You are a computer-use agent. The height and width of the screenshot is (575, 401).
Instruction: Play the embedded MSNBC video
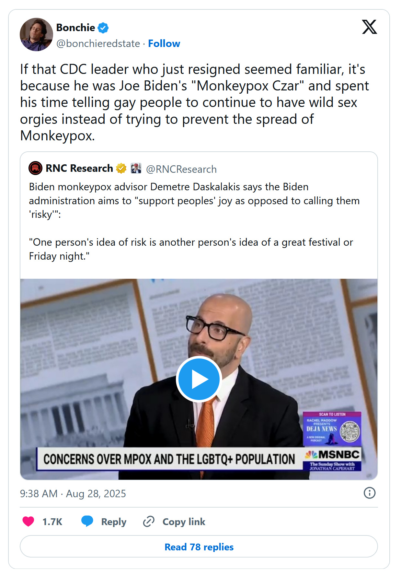[199, 379]
